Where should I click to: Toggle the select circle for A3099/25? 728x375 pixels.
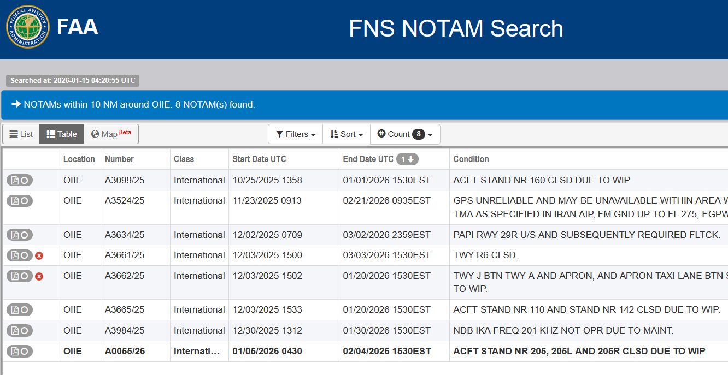click(25, 180)
